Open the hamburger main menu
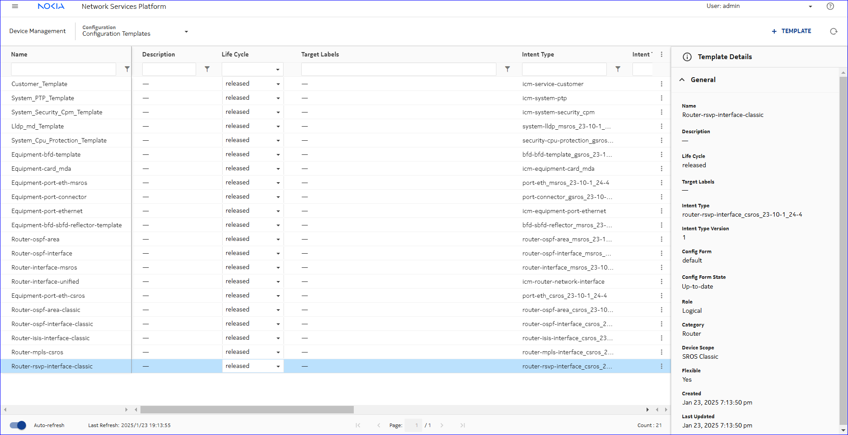 (x=15, y=6)
